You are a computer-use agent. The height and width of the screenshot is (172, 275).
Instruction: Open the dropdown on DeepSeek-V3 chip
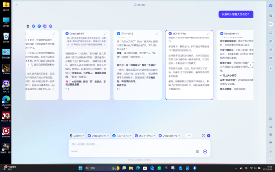(180, 135)
